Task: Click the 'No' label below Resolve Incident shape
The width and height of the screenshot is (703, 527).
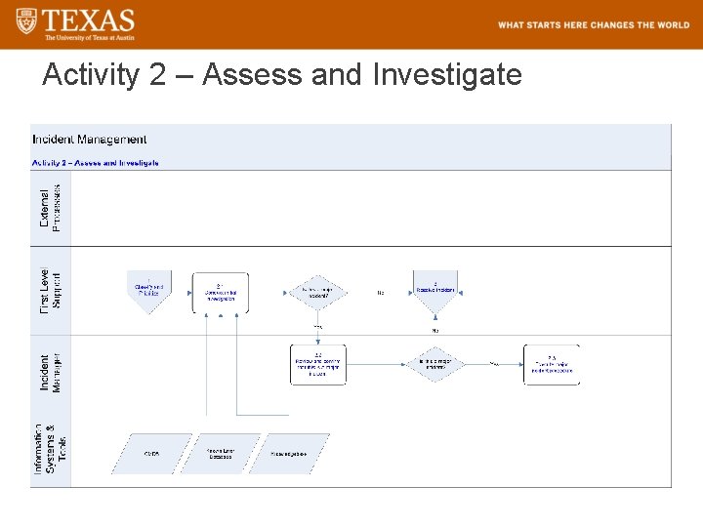Action: (x=434, y=331)
